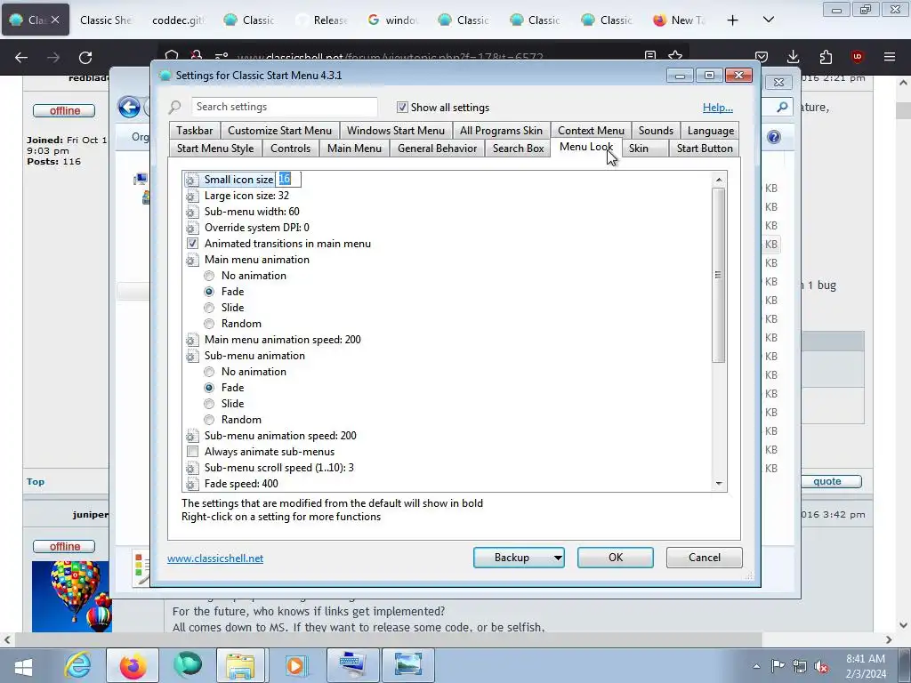
Task: Open www.classicshell.net link
Action: [x=215, y=558]
